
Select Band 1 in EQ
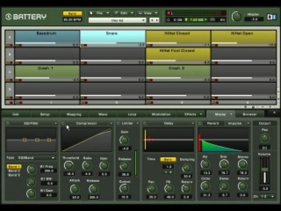click(14, 167)
